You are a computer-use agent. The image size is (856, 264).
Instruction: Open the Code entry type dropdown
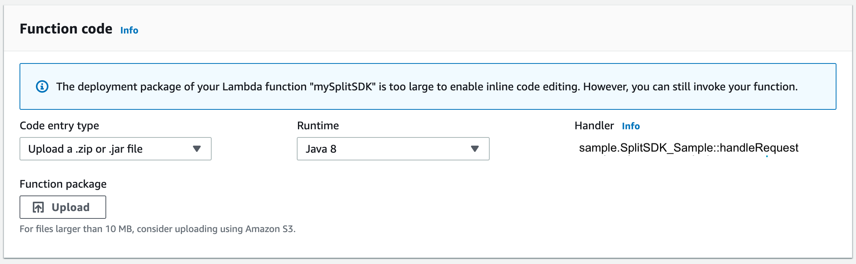tap(115, 149)
